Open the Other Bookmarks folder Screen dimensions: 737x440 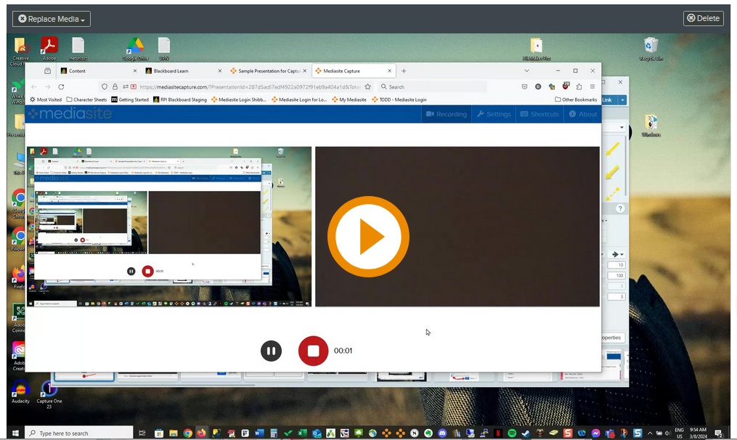pyautogui.click(x=576, y=99)
